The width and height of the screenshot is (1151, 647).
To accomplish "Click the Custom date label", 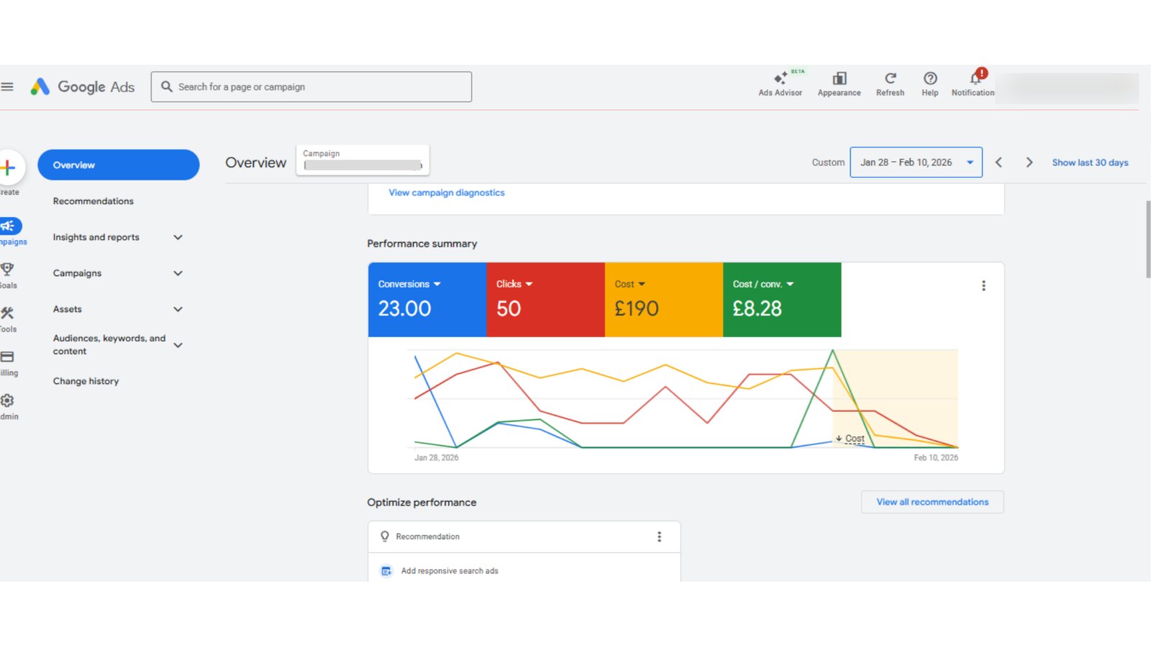I will tap(828, 162).
